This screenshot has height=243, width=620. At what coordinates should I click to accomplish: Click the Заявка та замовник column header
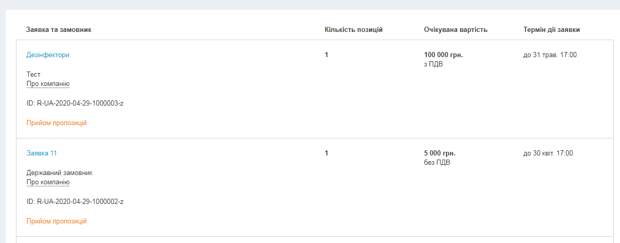[x=59, y=30]
